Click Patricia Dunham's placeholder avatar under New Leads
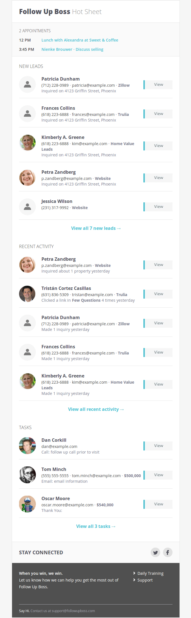Screen dimensions: 191x618 pyautogui.click(x=27, y=84)
